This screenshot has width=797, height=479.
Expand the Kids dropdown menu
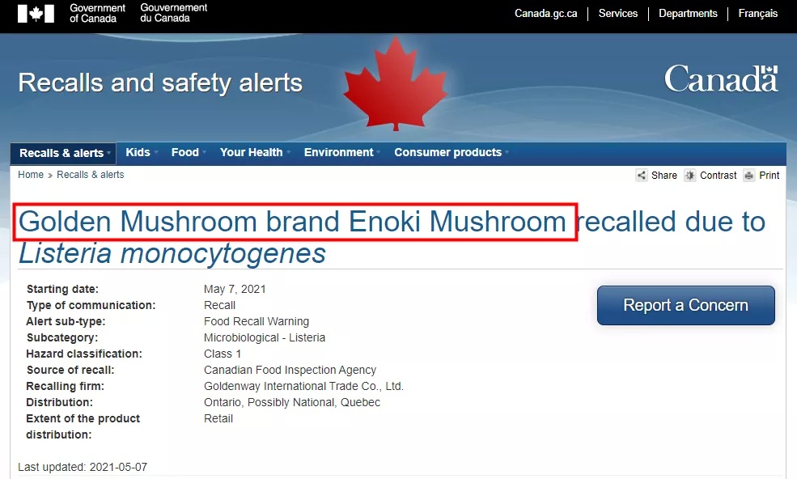tap(142, 153)
